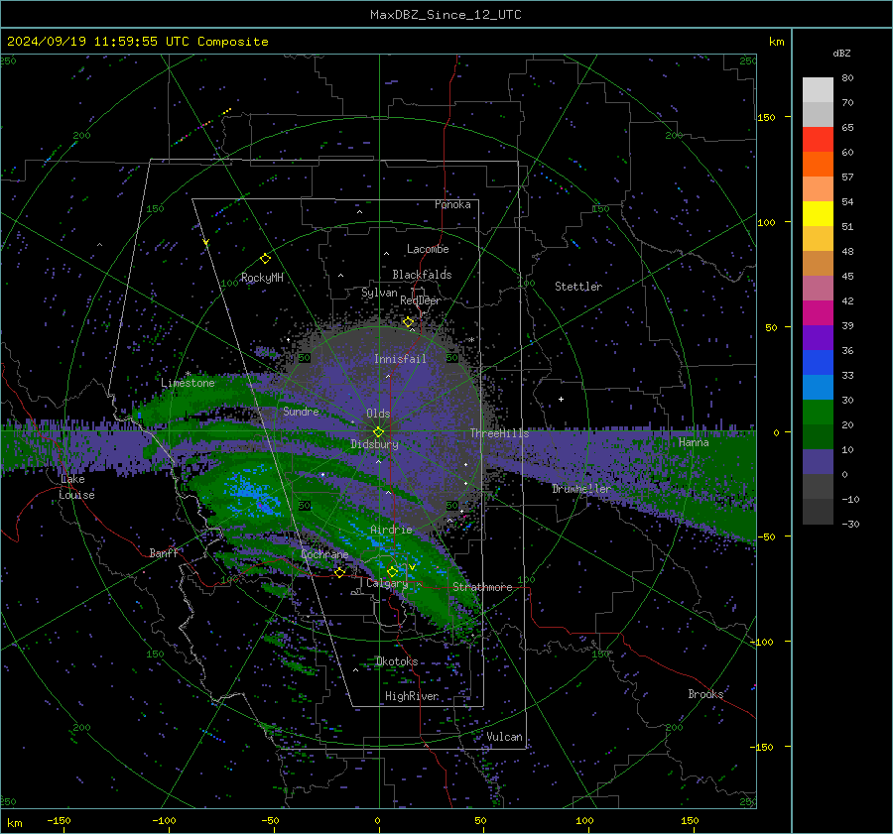Click the -150 tick on bottom x-axis
893x834 pixels.
[x=59, y=821]
